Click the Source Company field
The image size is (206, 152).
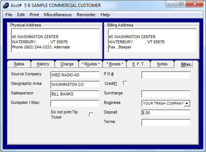(x=75, y=75)
